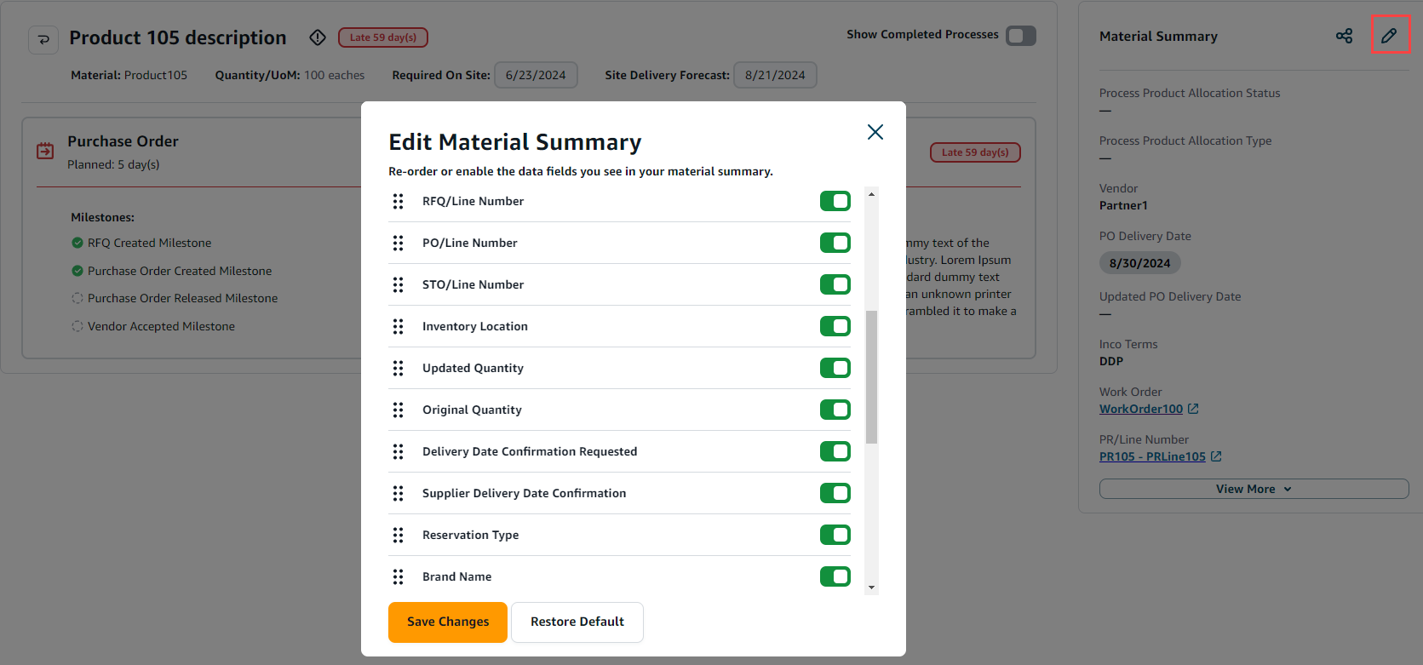This screenshot has width=1423, height=665.
Task: Close the Edit Material Summary dialog
Action: click(x=875, y=132)
